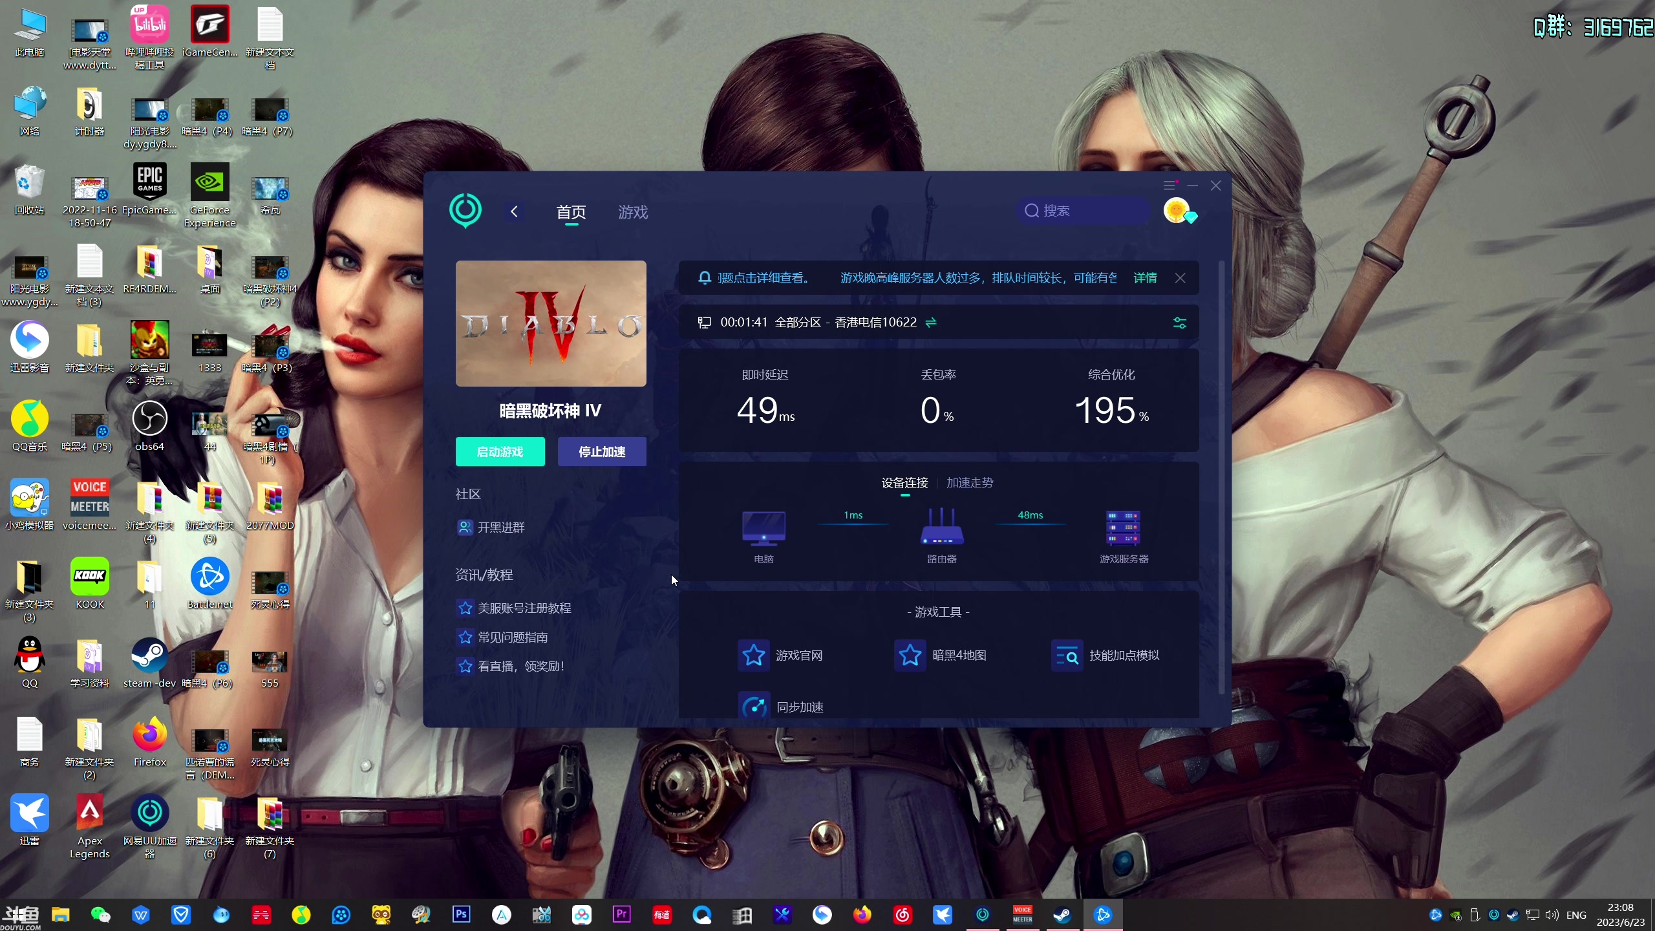Open GeForce Experience desktop shortcut
The image size is (1655, 931).
click(209, 196)
